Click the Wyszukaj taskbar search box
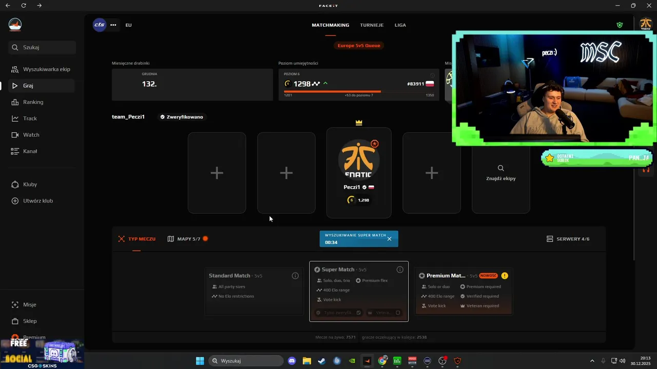This screenshot has height=369, width=657. pyautogui.click(x=246, y=361)
